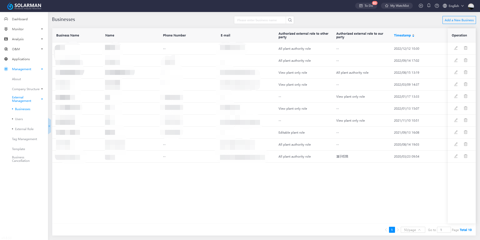Screen dimensions: 480x240
Task: Open the O&M gear icon
Action: coord(6,49)
